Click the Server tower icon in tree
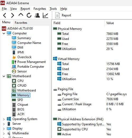This screenshot has width=132, height=138. click(9, 124)
